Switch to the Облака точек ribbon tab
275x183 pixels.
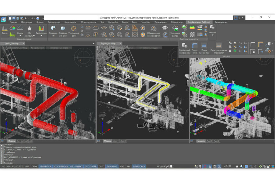click(177, 22)
